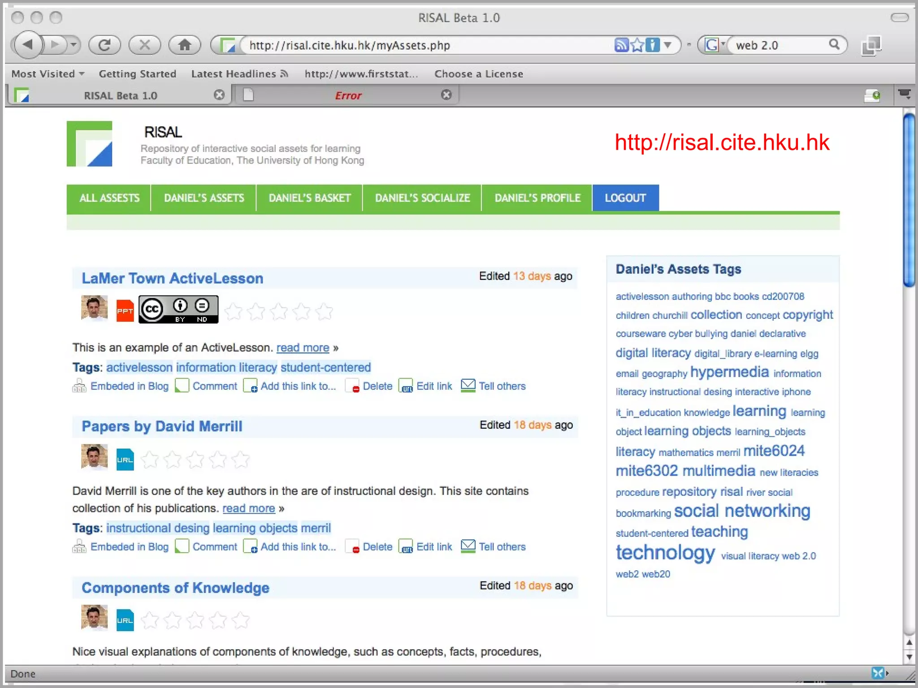Open the list all tabs dropdown
The width and height of the screenshot is (918, 688).
click(x=904, y=95)
